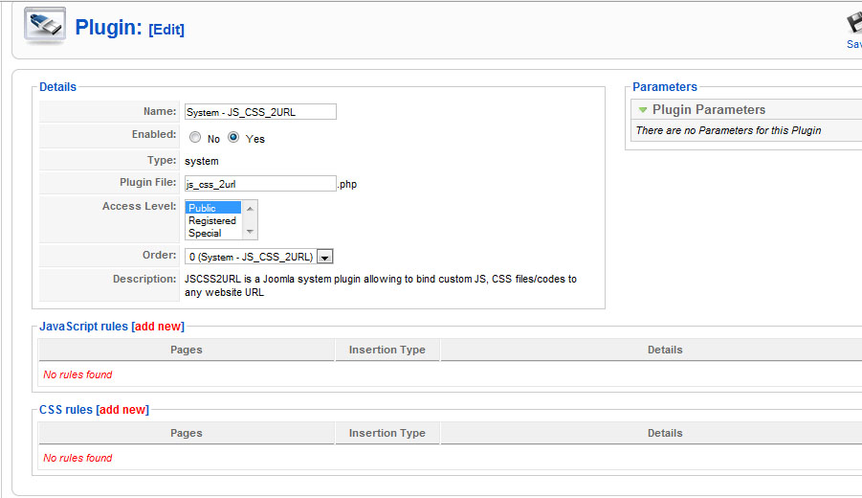Choose Special in the Access Level list
This screenshot has height=498, width=862.
[x=213, y=233]
